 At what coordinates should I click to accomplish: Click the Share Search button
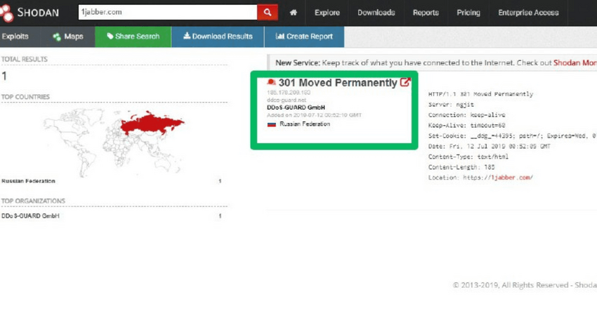coord(133,37)
